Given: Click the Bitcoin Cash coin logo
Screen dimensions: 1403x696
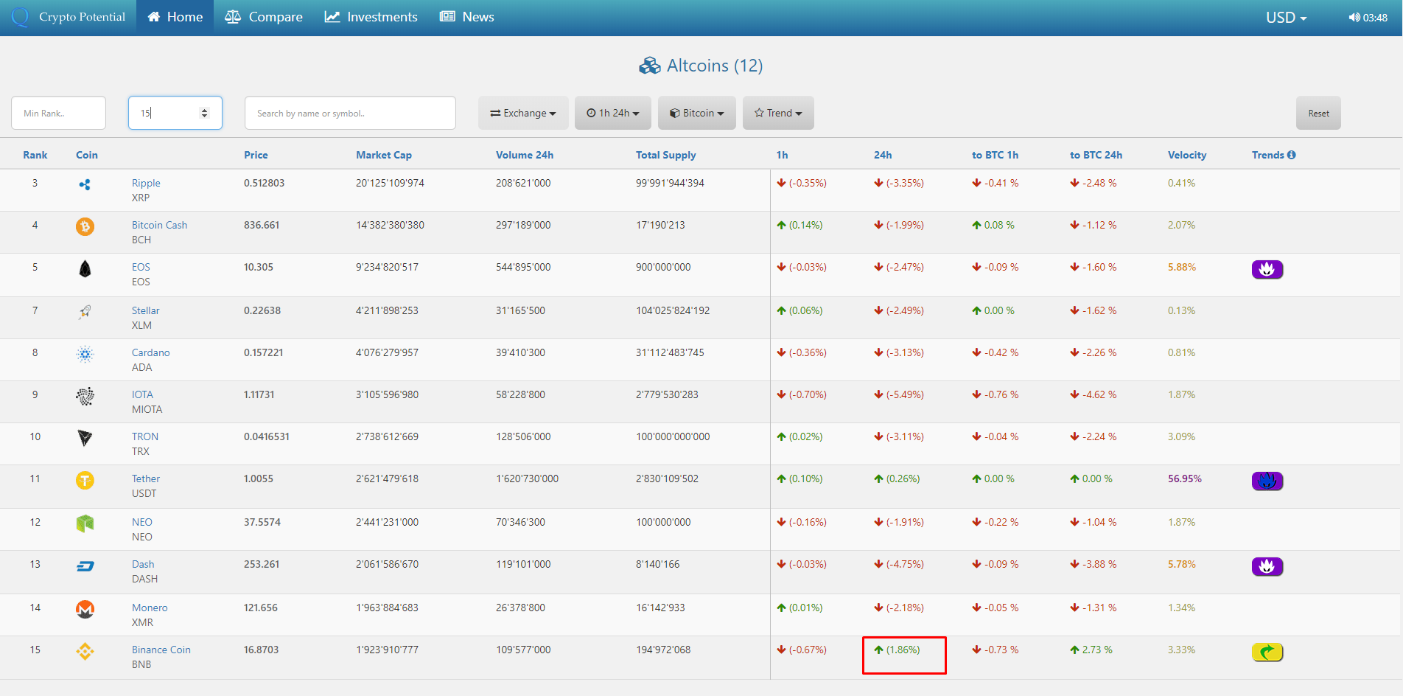Looking at the screenshot, I should [x=85, y=226].
